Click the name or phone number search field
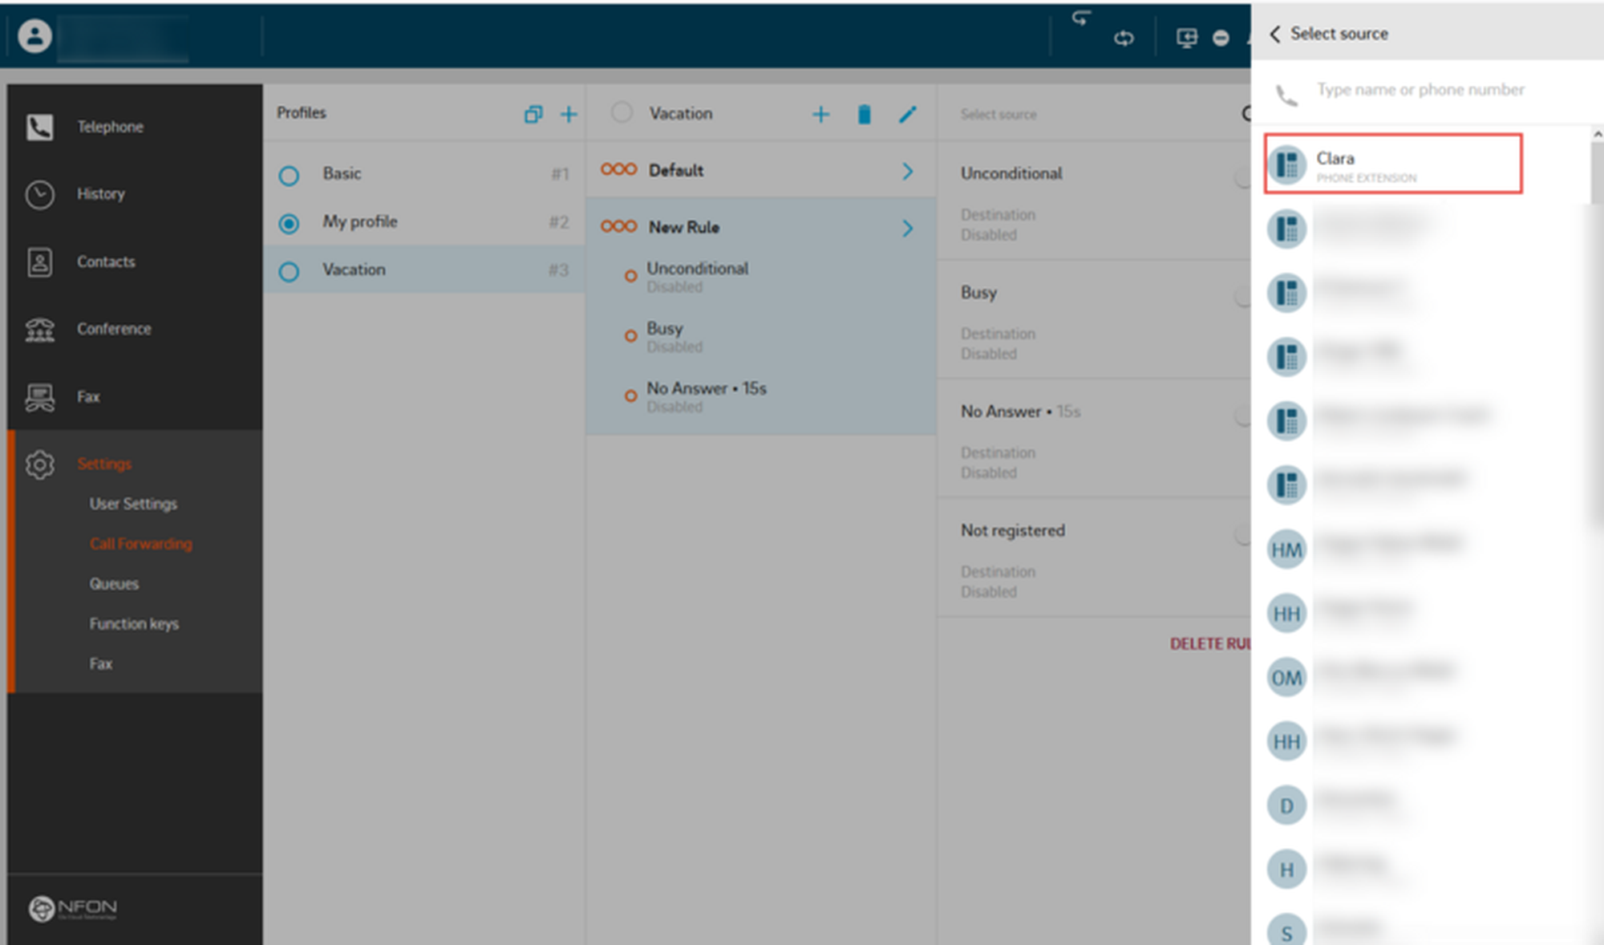1604x945 pixels. click(1420, 90)
